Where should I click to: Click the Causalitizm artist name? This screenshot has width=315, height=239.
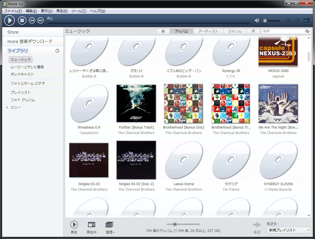(89, 133)
